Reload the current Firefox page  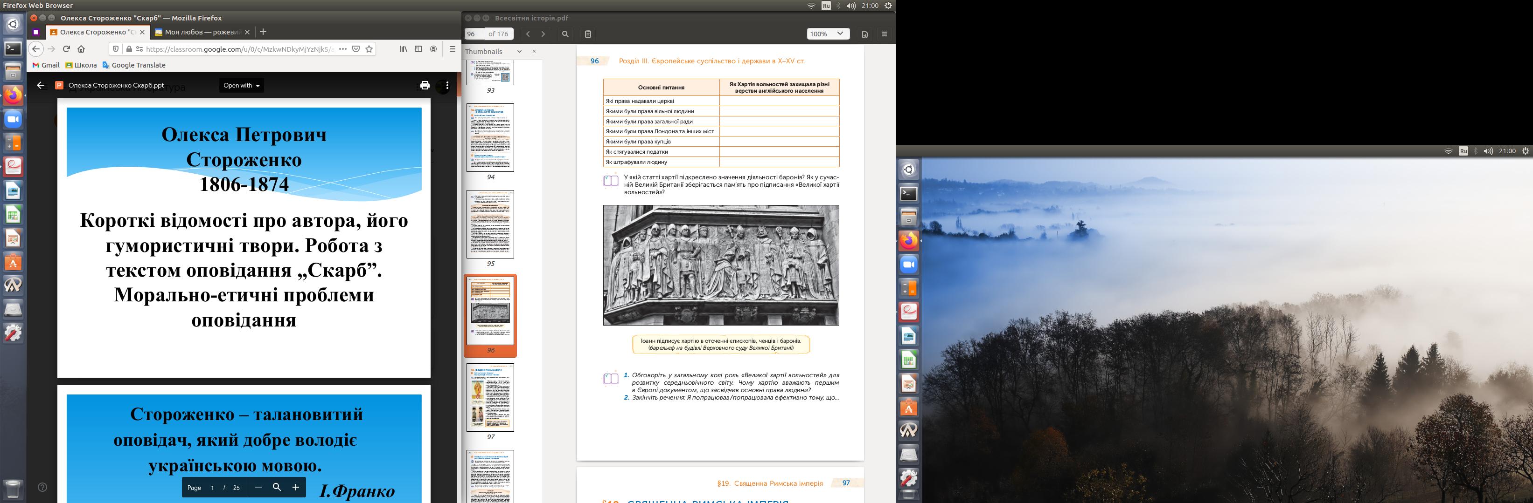click(x=67, y=49)
